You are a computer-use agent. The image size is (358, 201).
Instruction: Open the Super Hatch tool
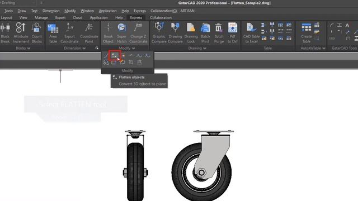[x=122, y=33]
